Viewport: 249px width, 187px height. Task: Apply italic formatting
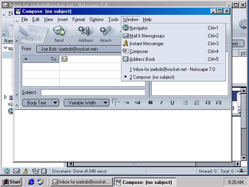[161, 102]
